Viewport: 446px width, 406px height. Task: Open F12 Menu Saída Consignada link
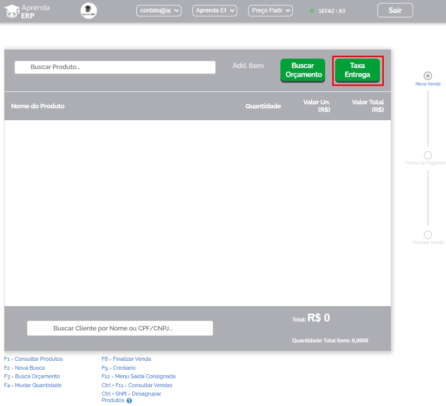(x=138, y=376)
